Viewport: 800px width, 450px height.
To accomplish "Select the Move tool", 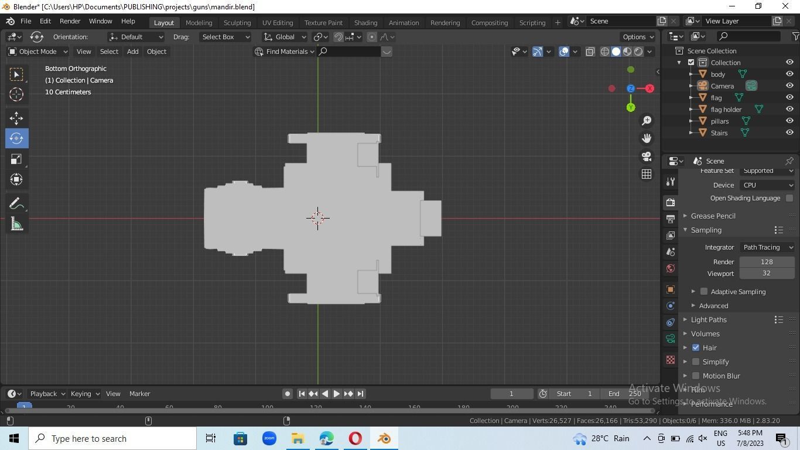I will (x=16, y=118).
